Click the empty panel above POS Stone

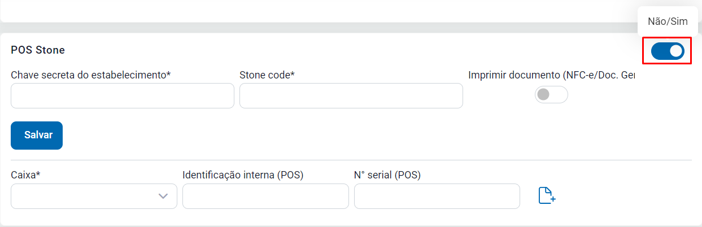[316, 10]
